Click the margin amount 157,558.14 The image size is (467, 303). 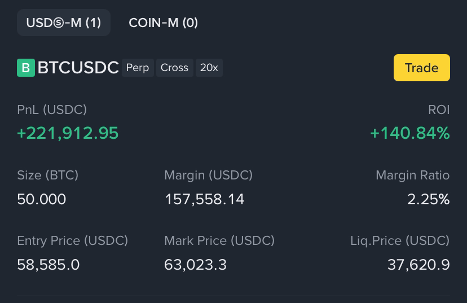coord(204,199)
